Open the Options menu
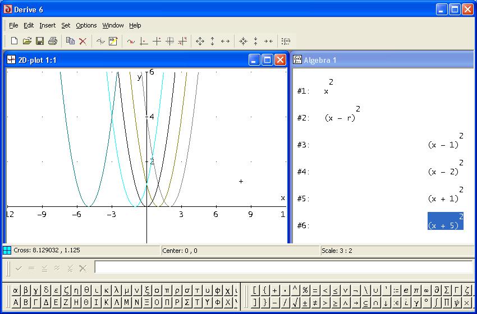Image resolution: width=477 pixels, height=314 pixels. coord(86,25)
